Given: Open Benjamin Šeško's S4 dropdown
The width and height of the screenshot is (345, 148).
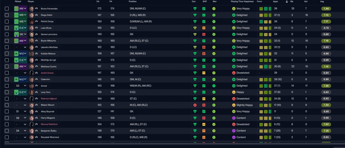Looking at the screenshot, I should pos(20,131).
